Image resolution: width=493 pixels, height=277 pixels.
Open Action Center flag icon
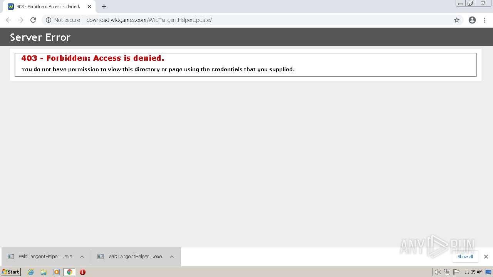point(456,272)
